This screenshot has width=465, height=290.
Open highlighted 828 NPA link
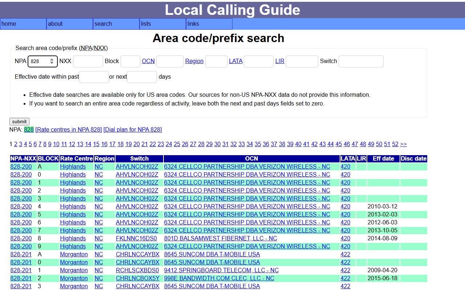tap(29, 130)
